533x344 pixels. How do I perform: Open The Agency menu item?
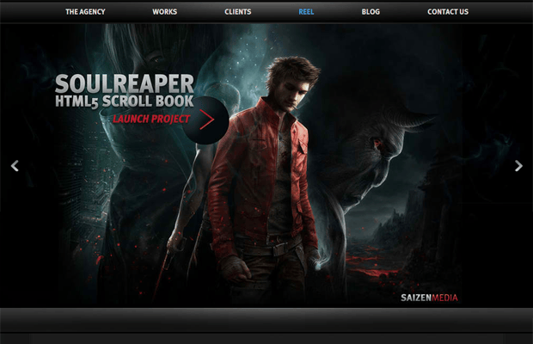point(83,12)
